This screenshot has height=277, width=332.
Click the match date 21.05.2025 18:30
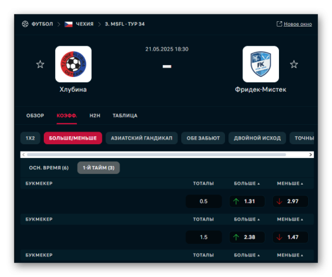167,49
